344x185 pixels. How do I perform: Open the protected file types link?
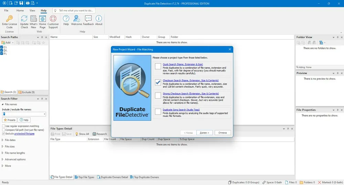pos(24,134)
